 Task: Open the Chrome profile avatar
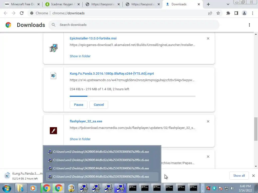244,13
